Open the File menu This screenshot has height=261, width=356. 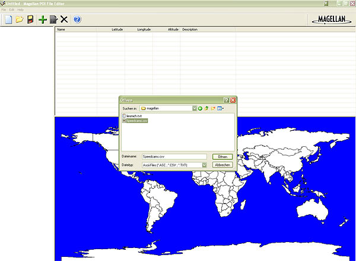pos(4,9)
